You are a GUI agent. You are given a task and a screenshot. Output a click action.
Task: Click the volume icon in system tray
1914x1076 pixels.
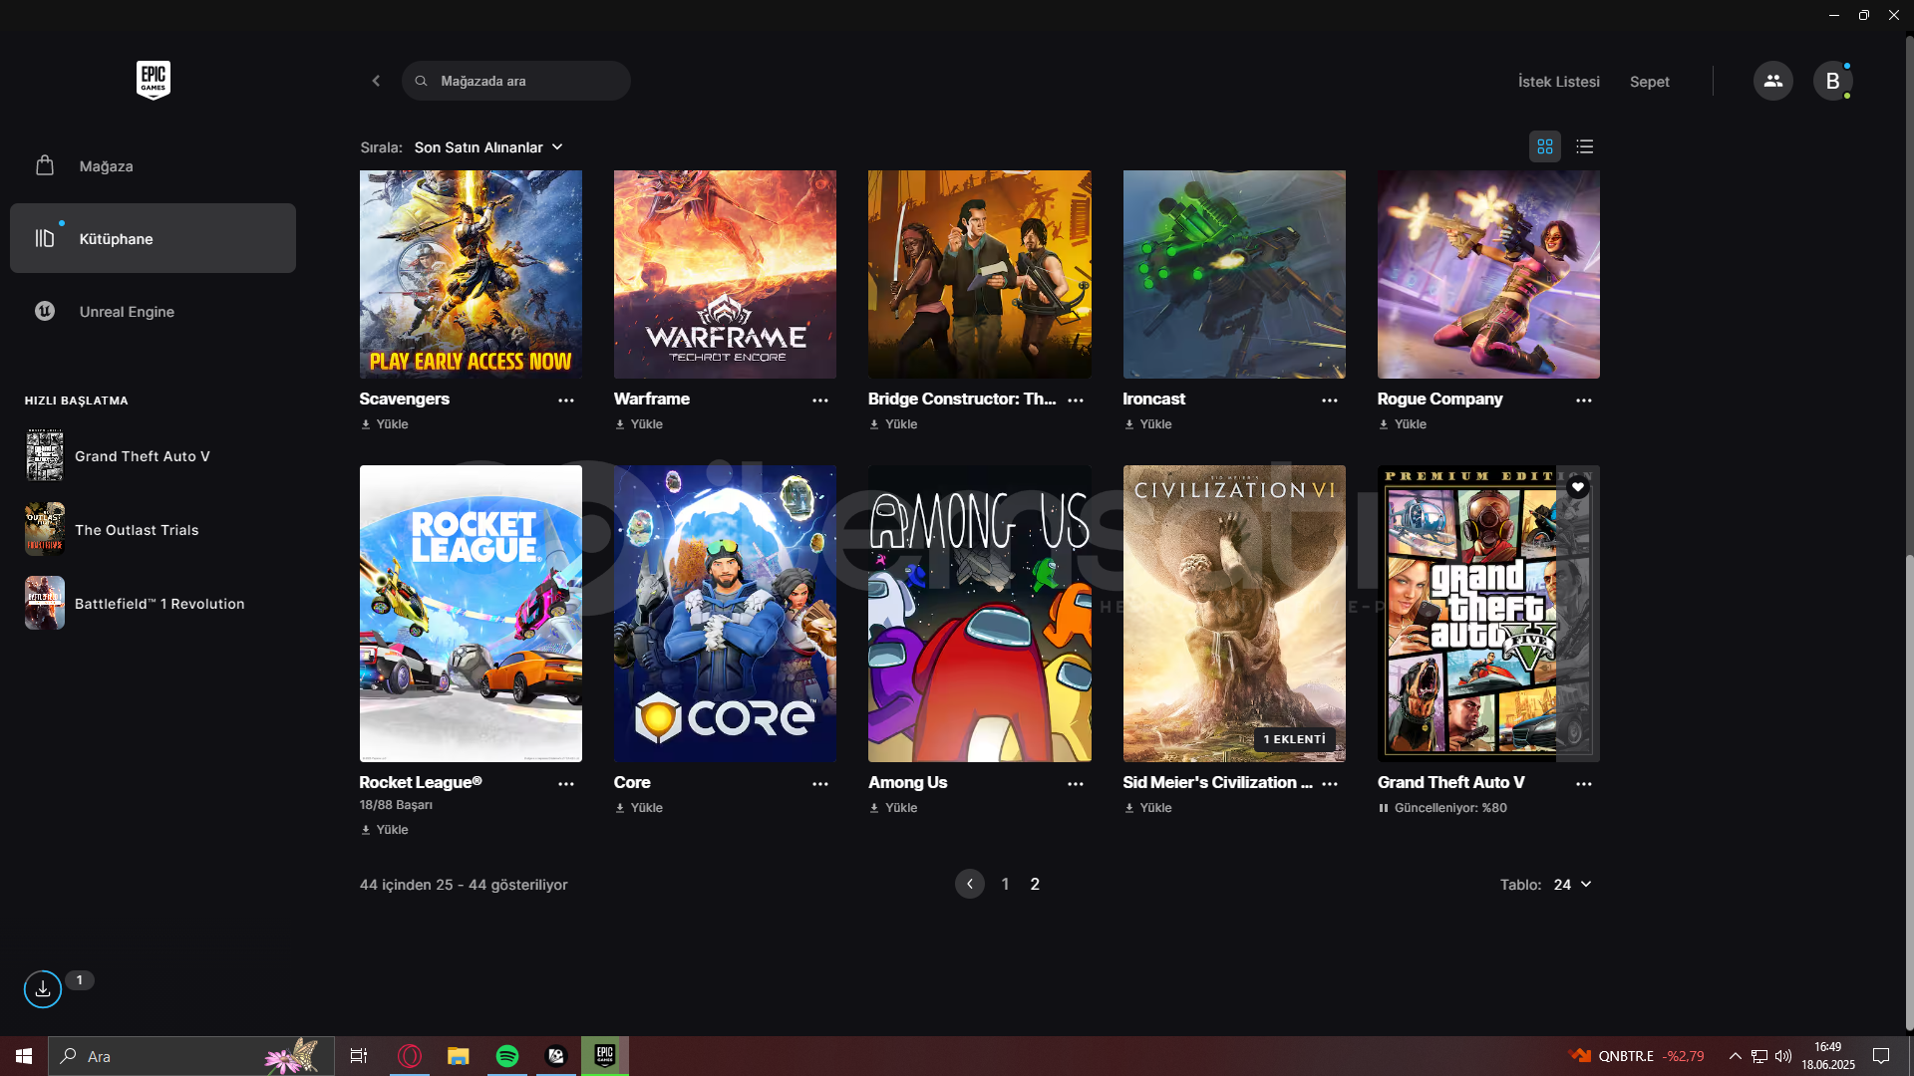1783,1056
